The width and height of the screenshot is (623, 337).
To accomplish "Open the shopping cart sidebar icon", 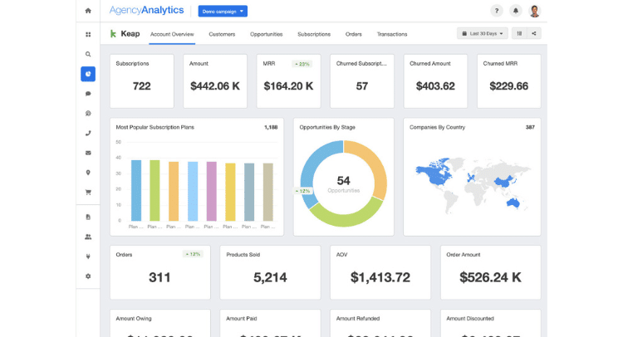I will pyautogui.click(x=88, y=193).
